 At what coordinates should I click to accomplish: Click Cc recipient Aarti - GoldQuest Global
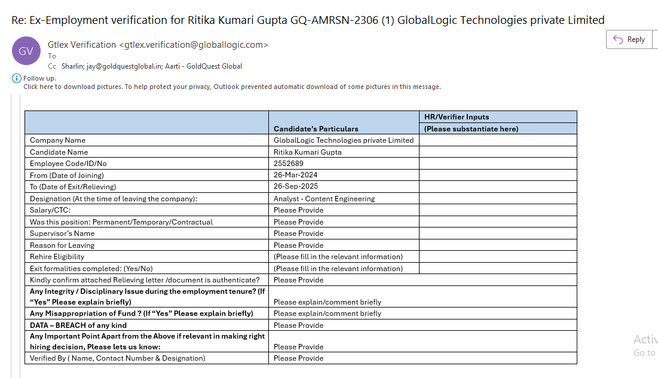[204, 66]
